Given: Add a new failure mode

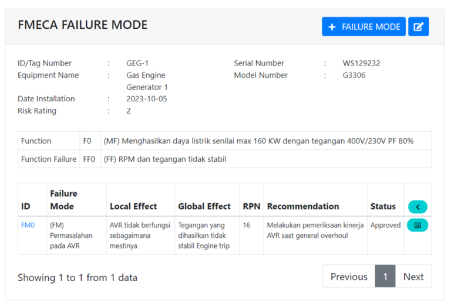Looking at the screenshot, I should 364,27.
